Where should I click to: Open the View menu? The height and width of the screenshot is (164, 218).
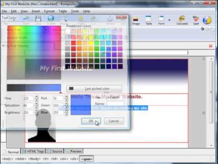(24, 11)
